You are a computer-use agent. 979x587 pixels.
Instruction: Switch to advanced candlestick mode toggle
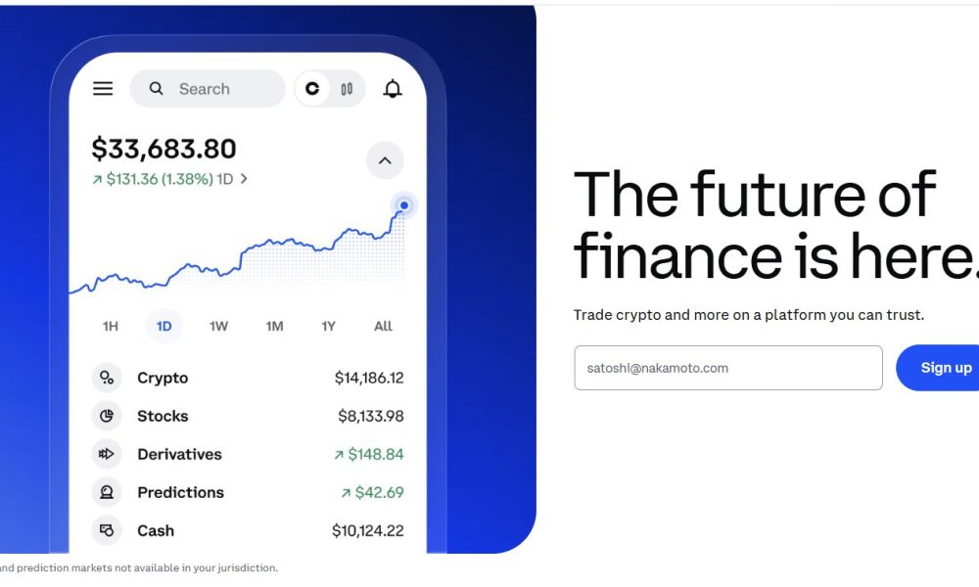pos(347,89)
